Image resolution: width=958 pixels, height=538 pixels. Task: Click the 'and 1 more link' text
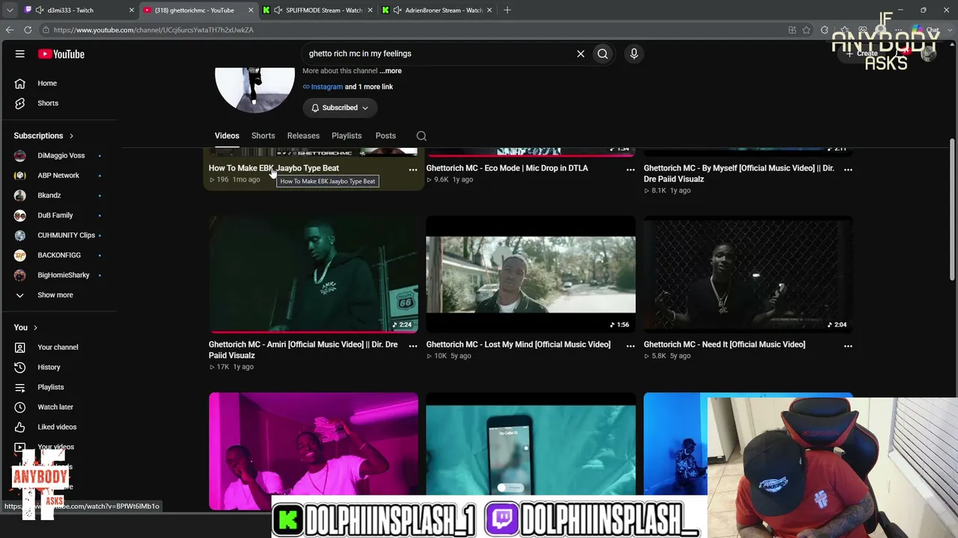(369, 87)
